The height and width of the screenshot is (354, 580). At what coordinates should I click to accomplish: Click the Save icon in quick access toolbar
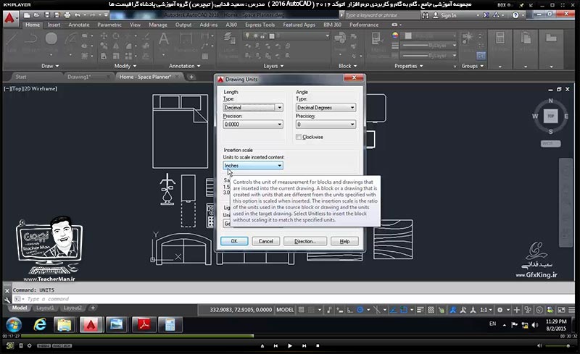point(47,15)
